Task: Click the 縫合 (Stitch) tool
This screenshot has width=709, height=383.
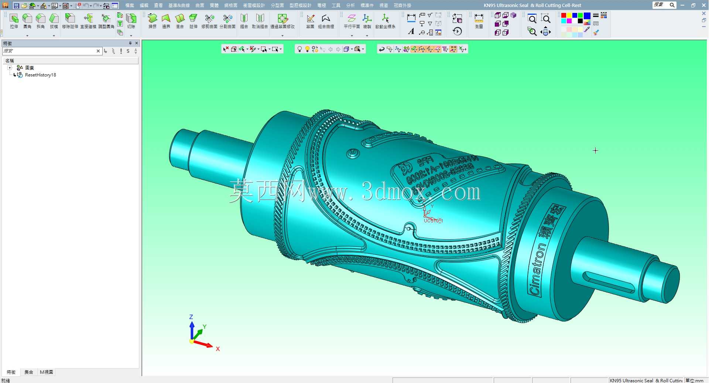Action: [x=244, y=21]
